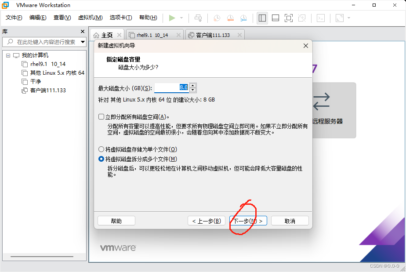This screenshot has width=406, height=272.
Task: Click the 帮助 button in the wizard
Action: [116, 221]
